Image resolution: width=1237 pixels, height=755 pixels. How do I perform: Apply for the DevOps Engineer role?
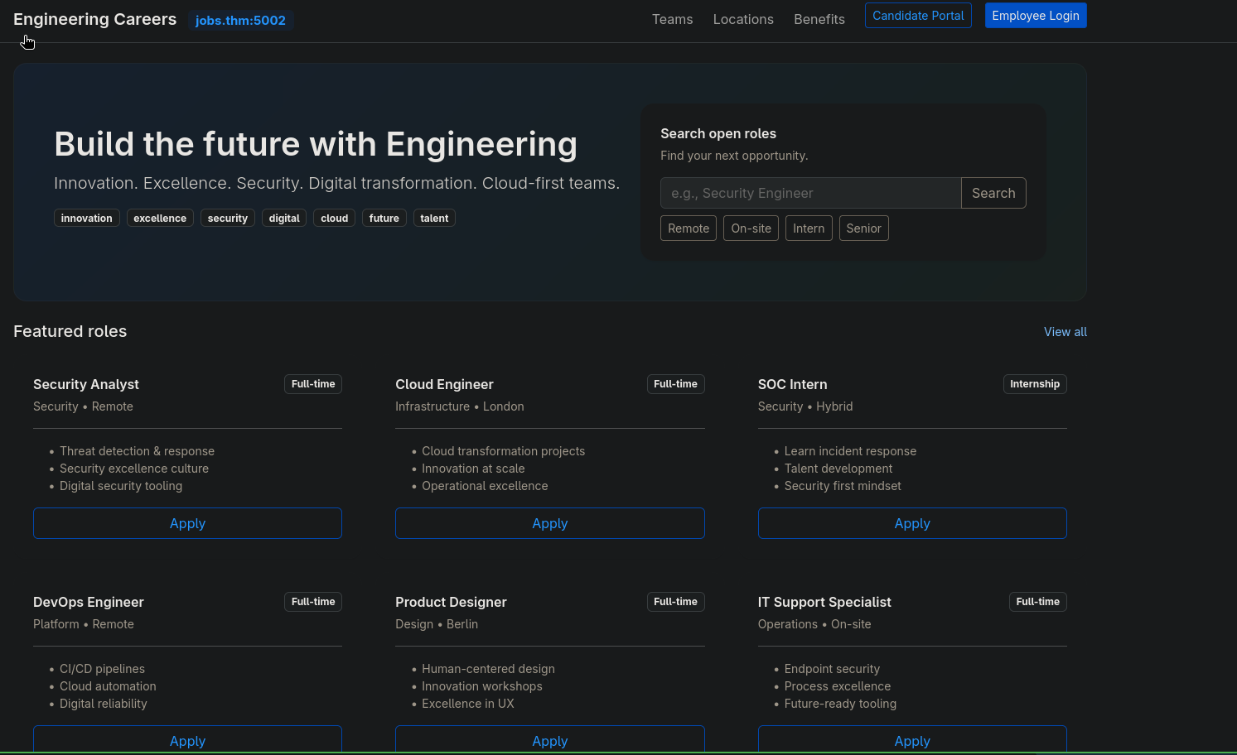point(187,740)
